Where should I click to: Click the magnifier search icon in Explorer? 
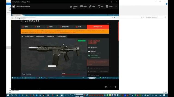pos(165,17)
